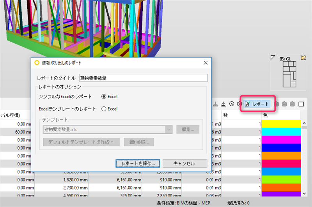Click the scrollbar down arrow in table

tap(304, 193)
